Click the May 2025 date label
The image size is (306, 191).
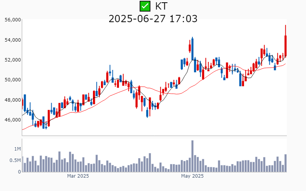click(x=192, y=176)
